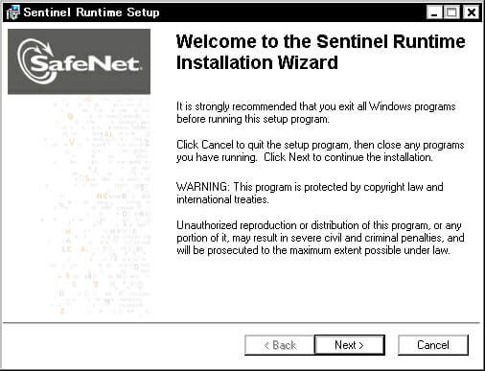Click the installer icon in the title bar
This screenshot has height=371, width=485.
13,12
